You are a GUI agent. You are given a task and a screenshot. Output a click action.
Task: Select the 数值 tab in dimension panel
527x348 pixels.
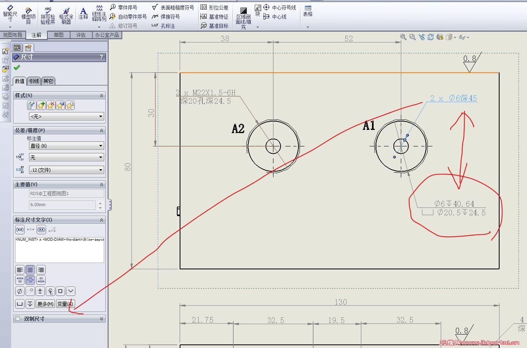coord(19,81)
